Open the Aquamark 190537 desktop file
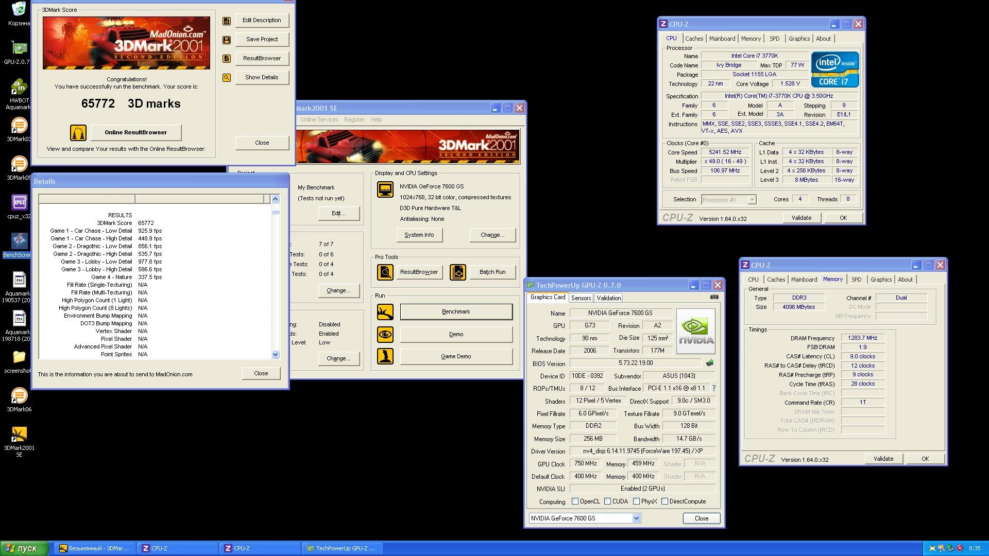The image size is (989, 556). (19, 287)
